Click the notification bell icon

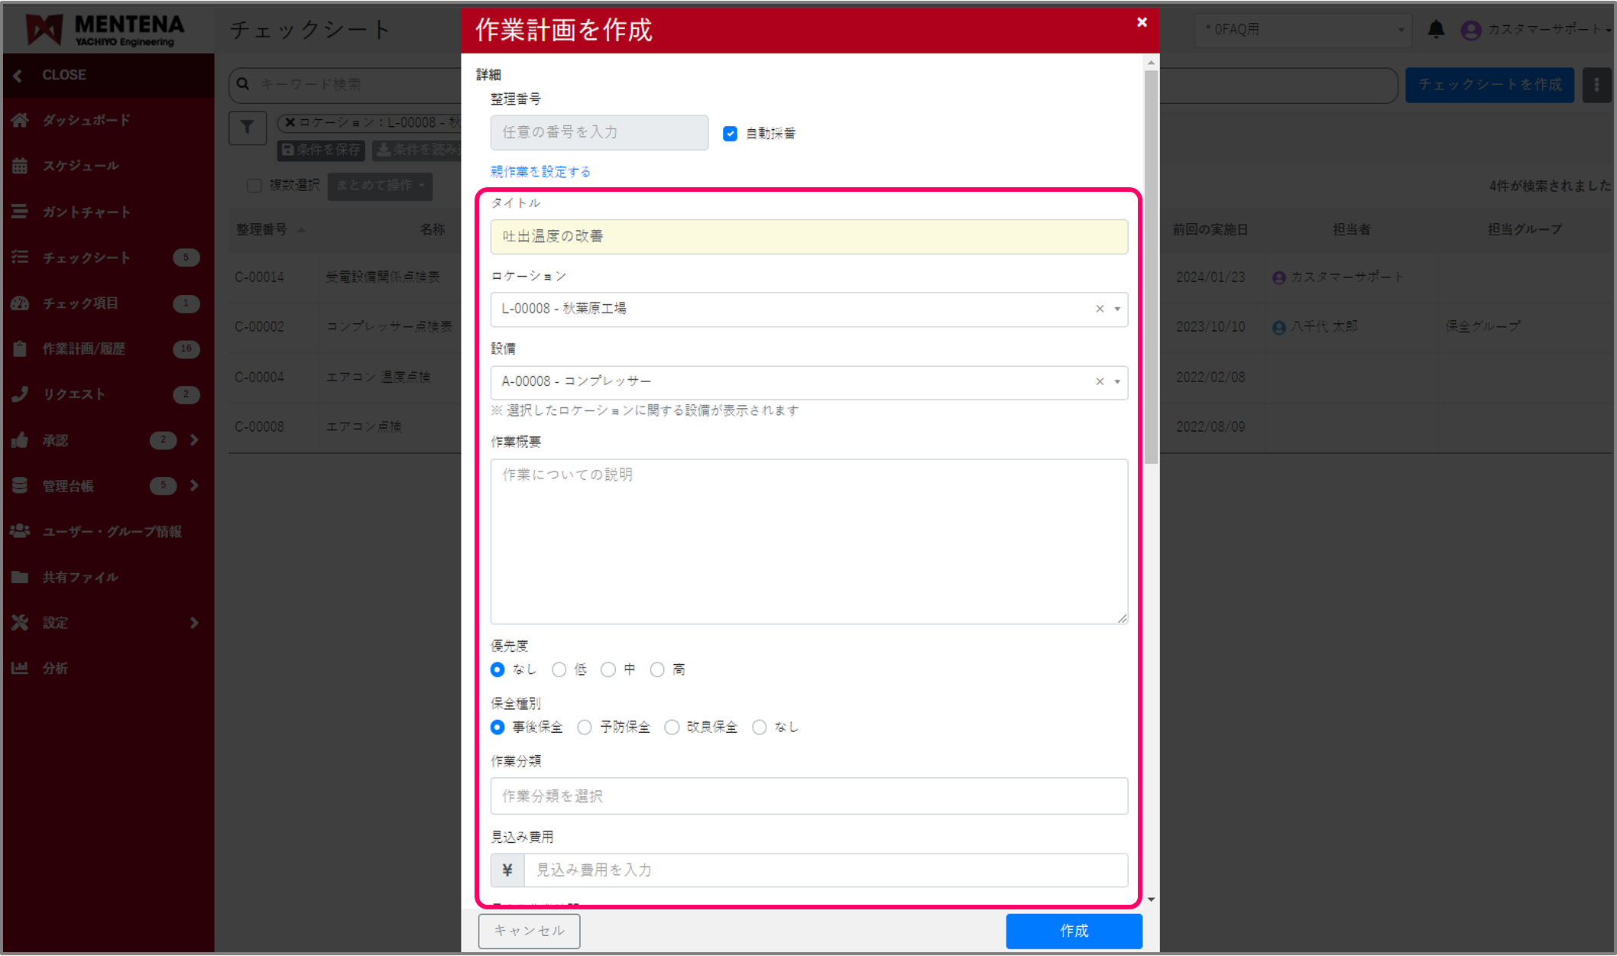point(1436,30)
